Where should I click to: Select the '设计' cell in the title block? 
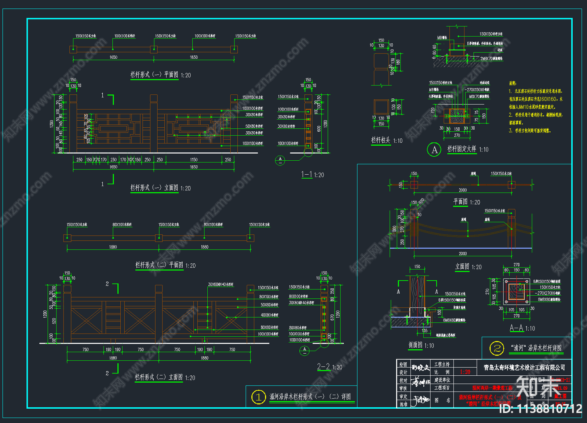click(403, 372)
